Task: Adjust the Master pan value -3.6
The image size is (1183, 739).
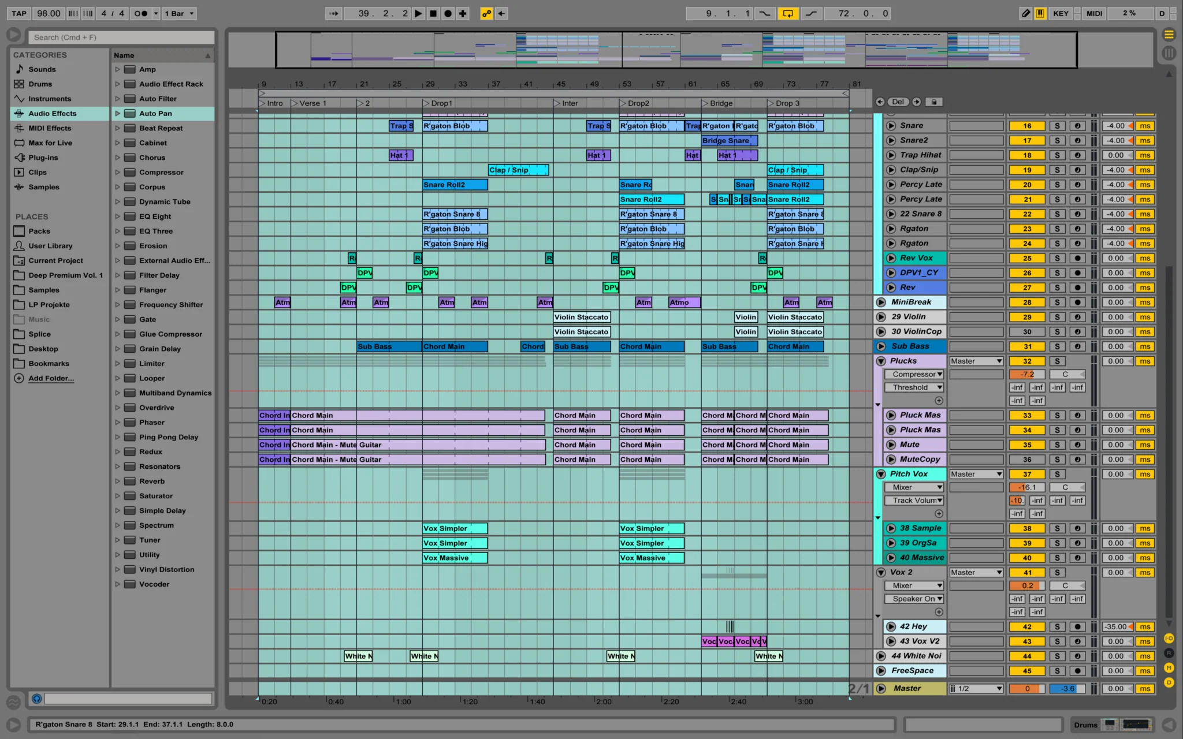Action: [x=1067, y=689]
